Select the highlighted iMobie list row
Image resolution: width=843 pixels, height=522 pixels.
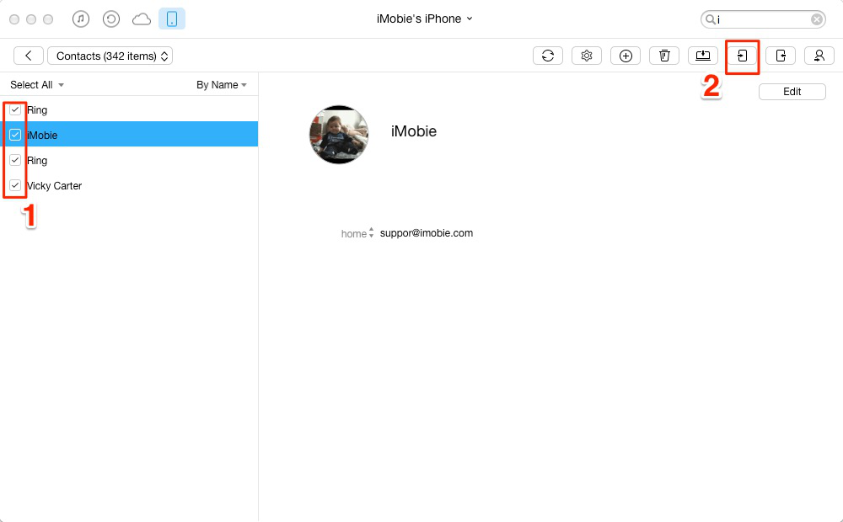129,134
